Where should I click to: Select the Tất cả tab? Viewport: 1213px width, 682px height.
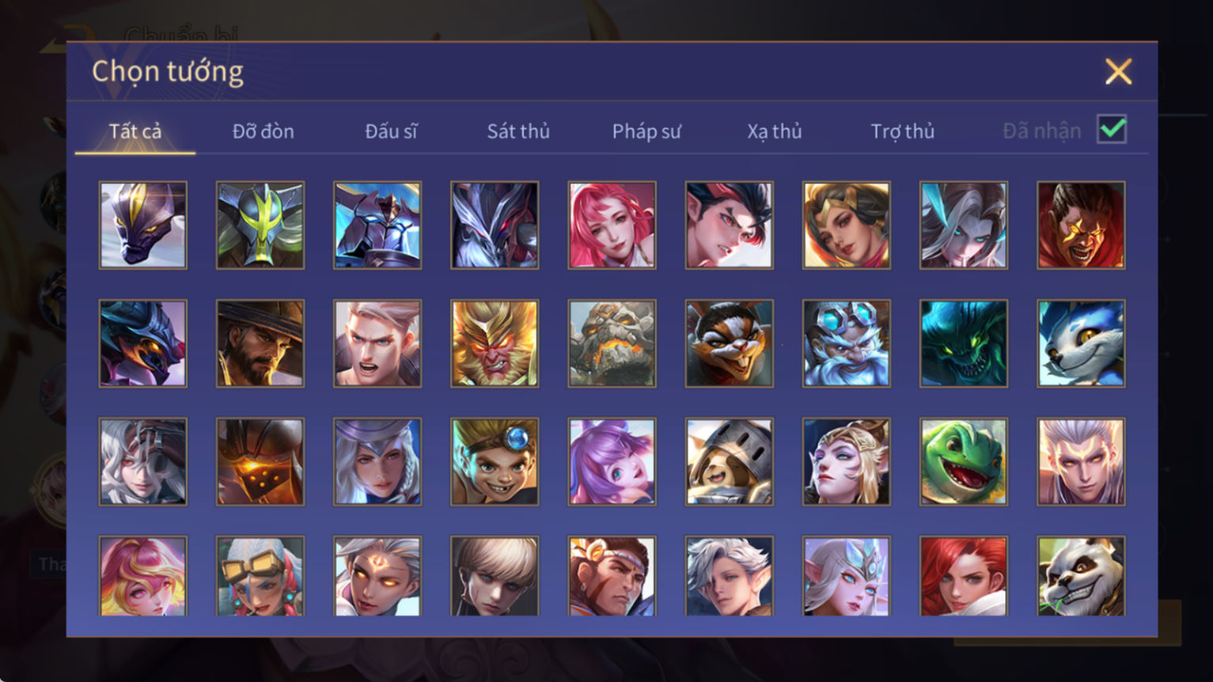tap(135, 131)
